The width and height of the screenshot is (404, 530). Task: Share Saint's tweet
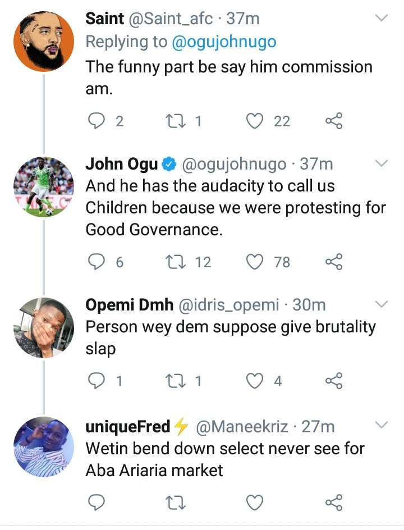coord(334,121)
